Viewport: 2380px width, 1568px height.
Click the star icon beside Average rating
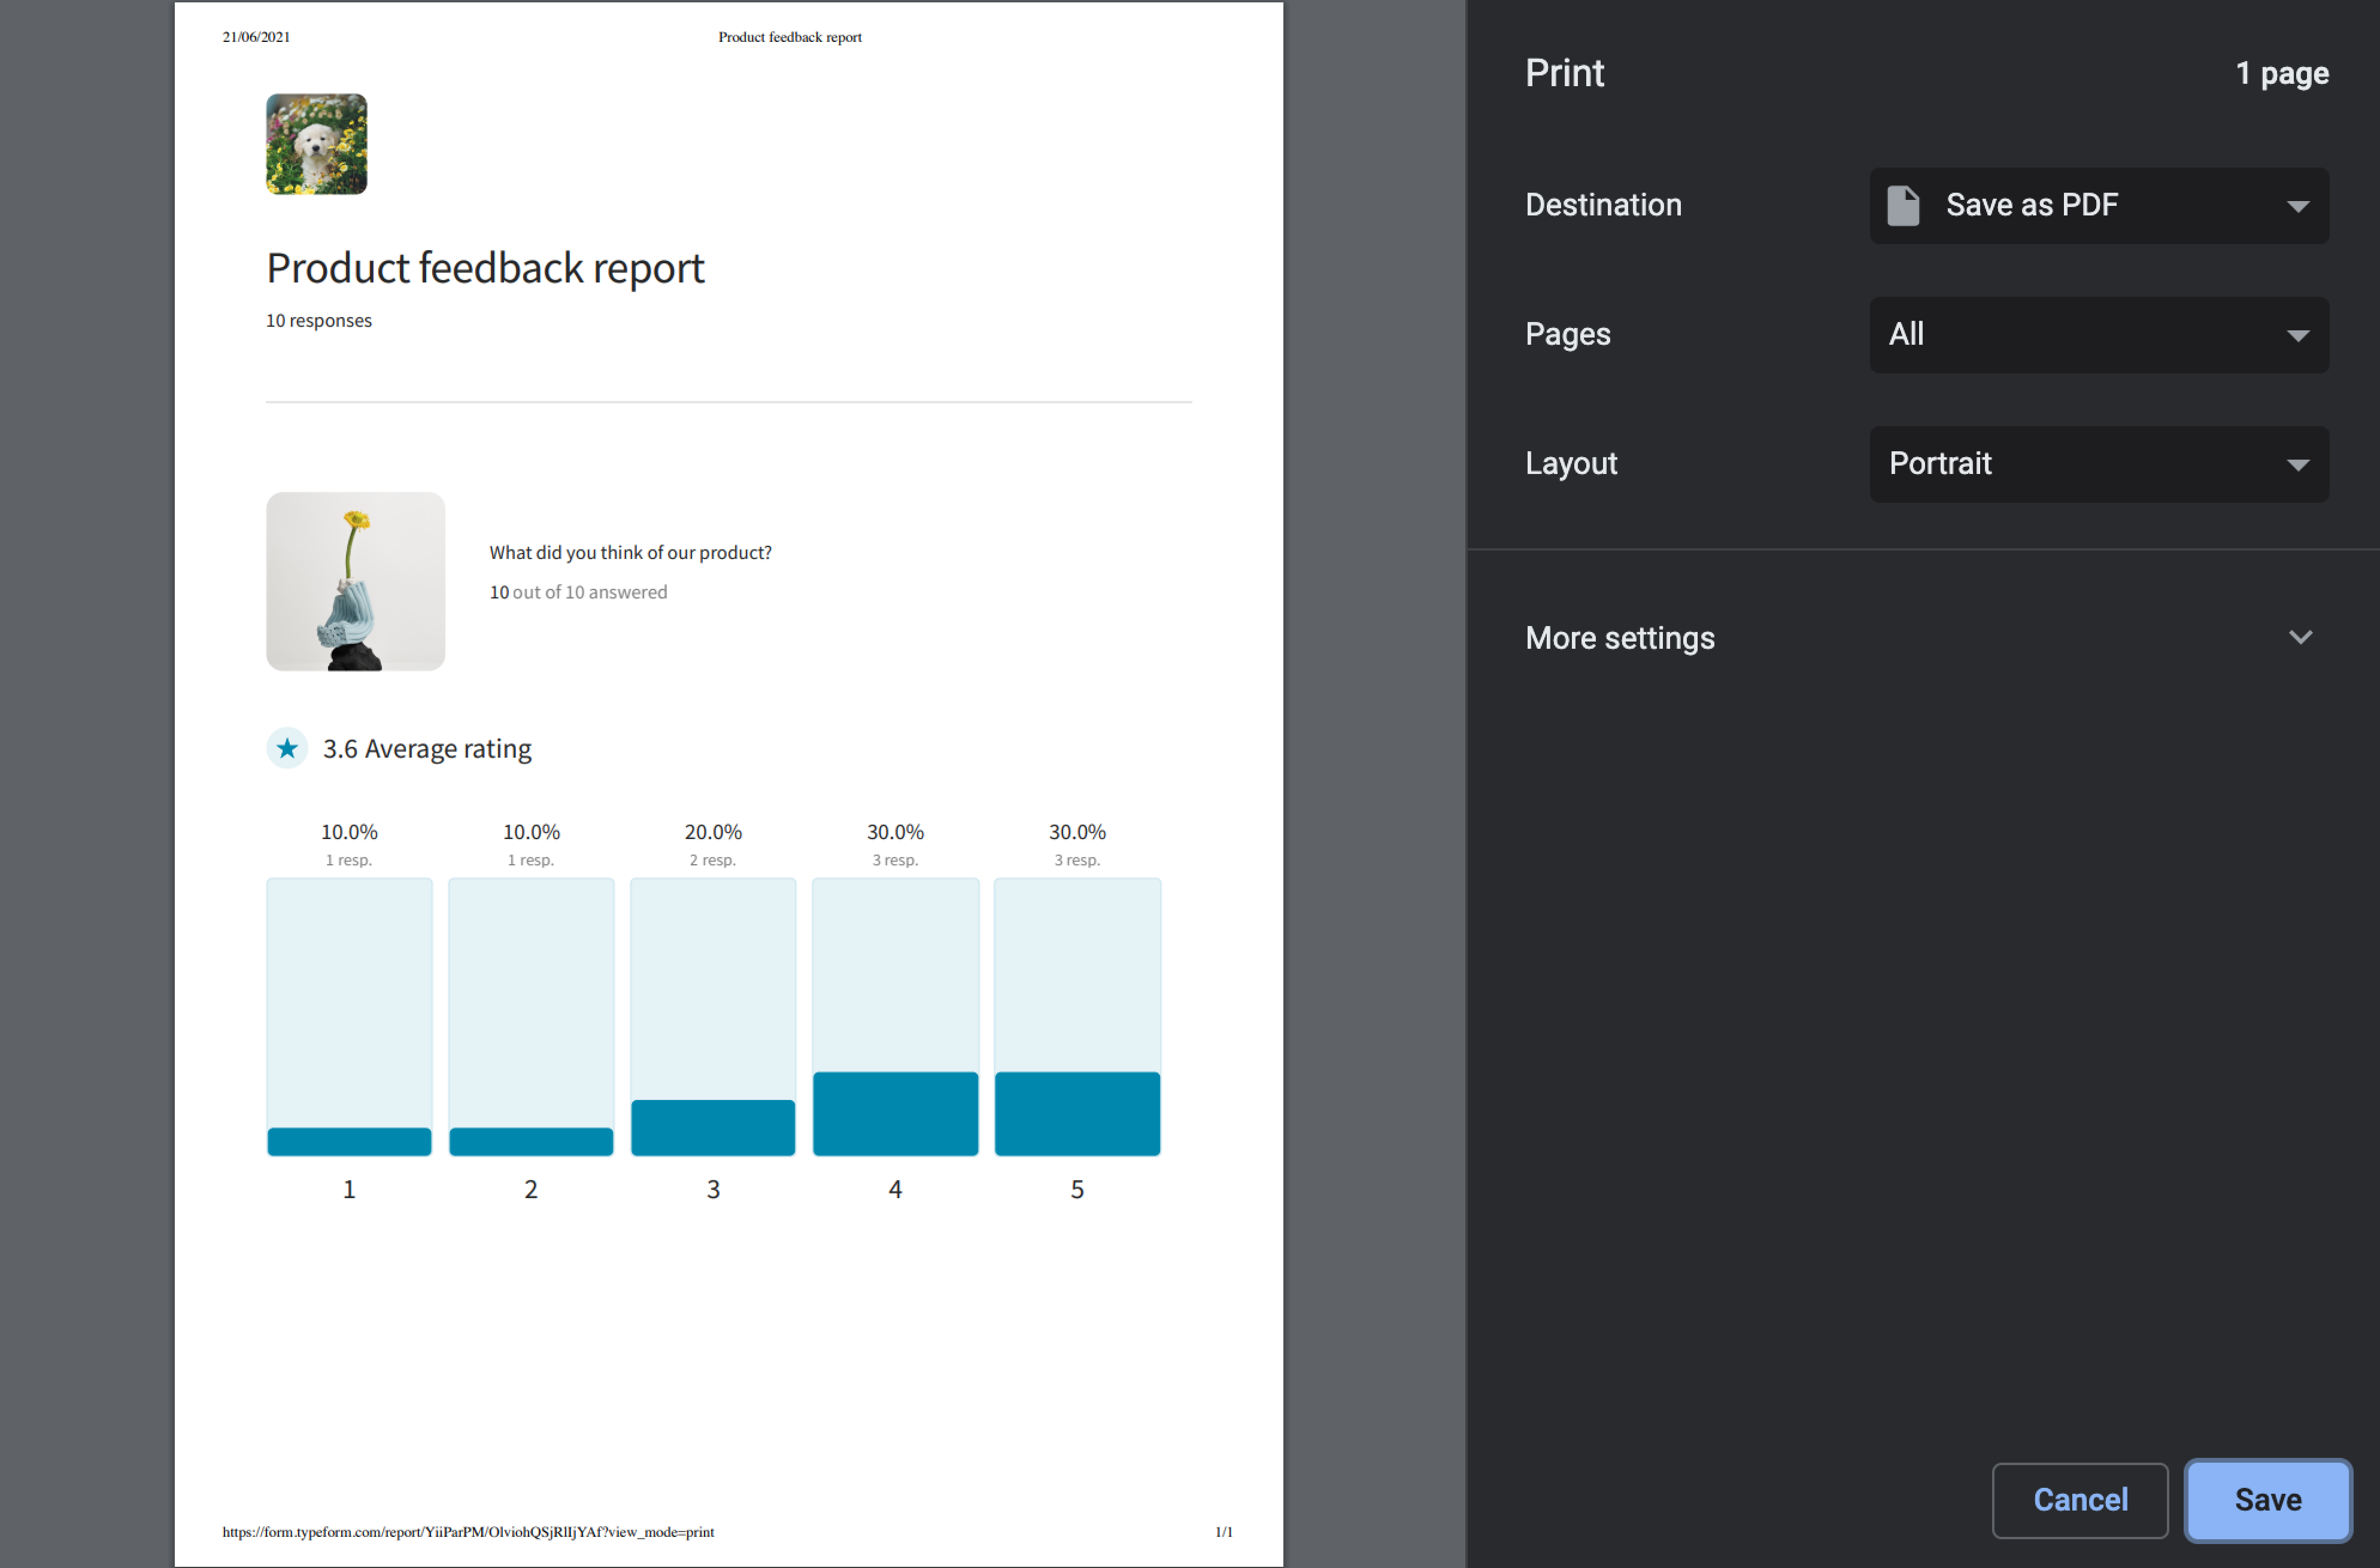[x=287, y=748]
